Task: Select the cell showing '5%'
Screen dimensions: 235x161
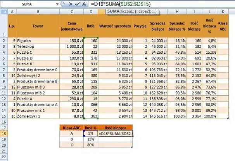Action: [91, 133]
